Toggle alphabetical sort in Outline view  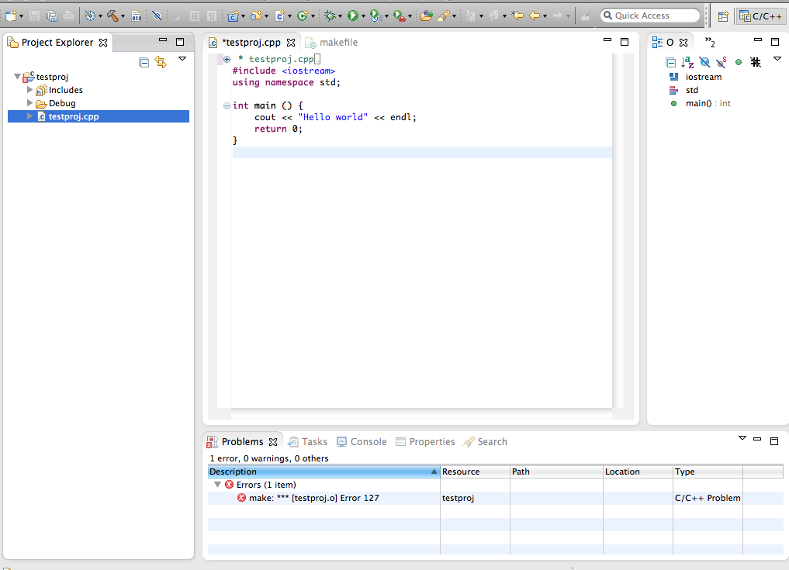(x=687, y=62)
